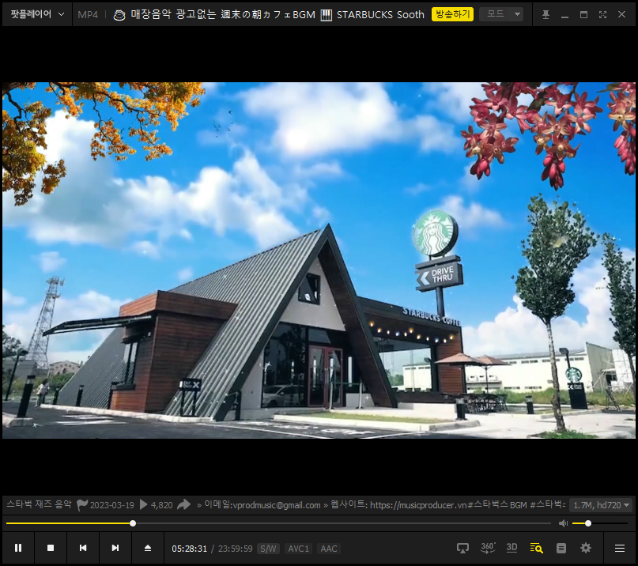Open the settings gear
This screenshot has width=638, height=566.
pos(586,548)
